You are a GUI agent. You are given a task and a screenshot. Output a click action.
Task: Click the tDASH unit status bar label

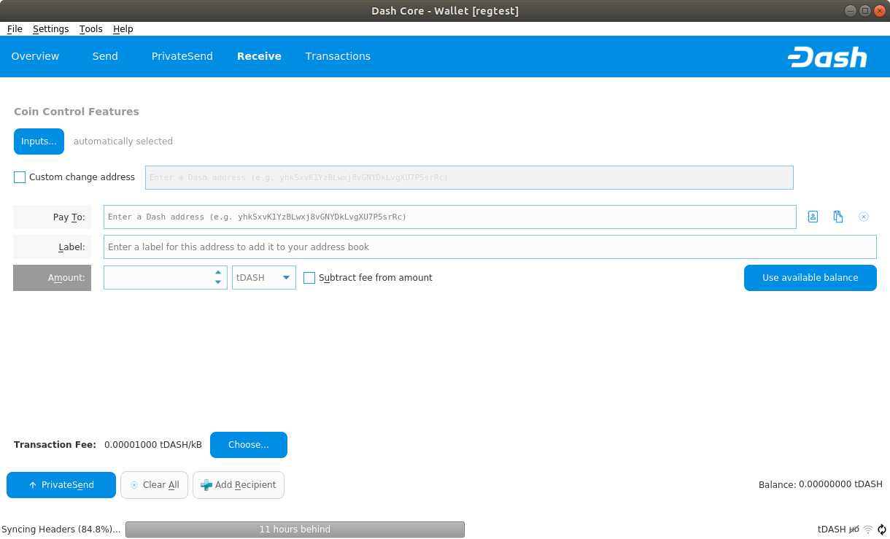click(832, 530)
